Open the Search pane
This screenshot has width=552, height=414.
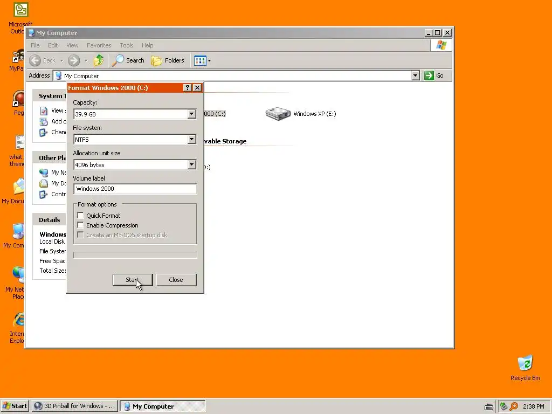tap(128, 60)
